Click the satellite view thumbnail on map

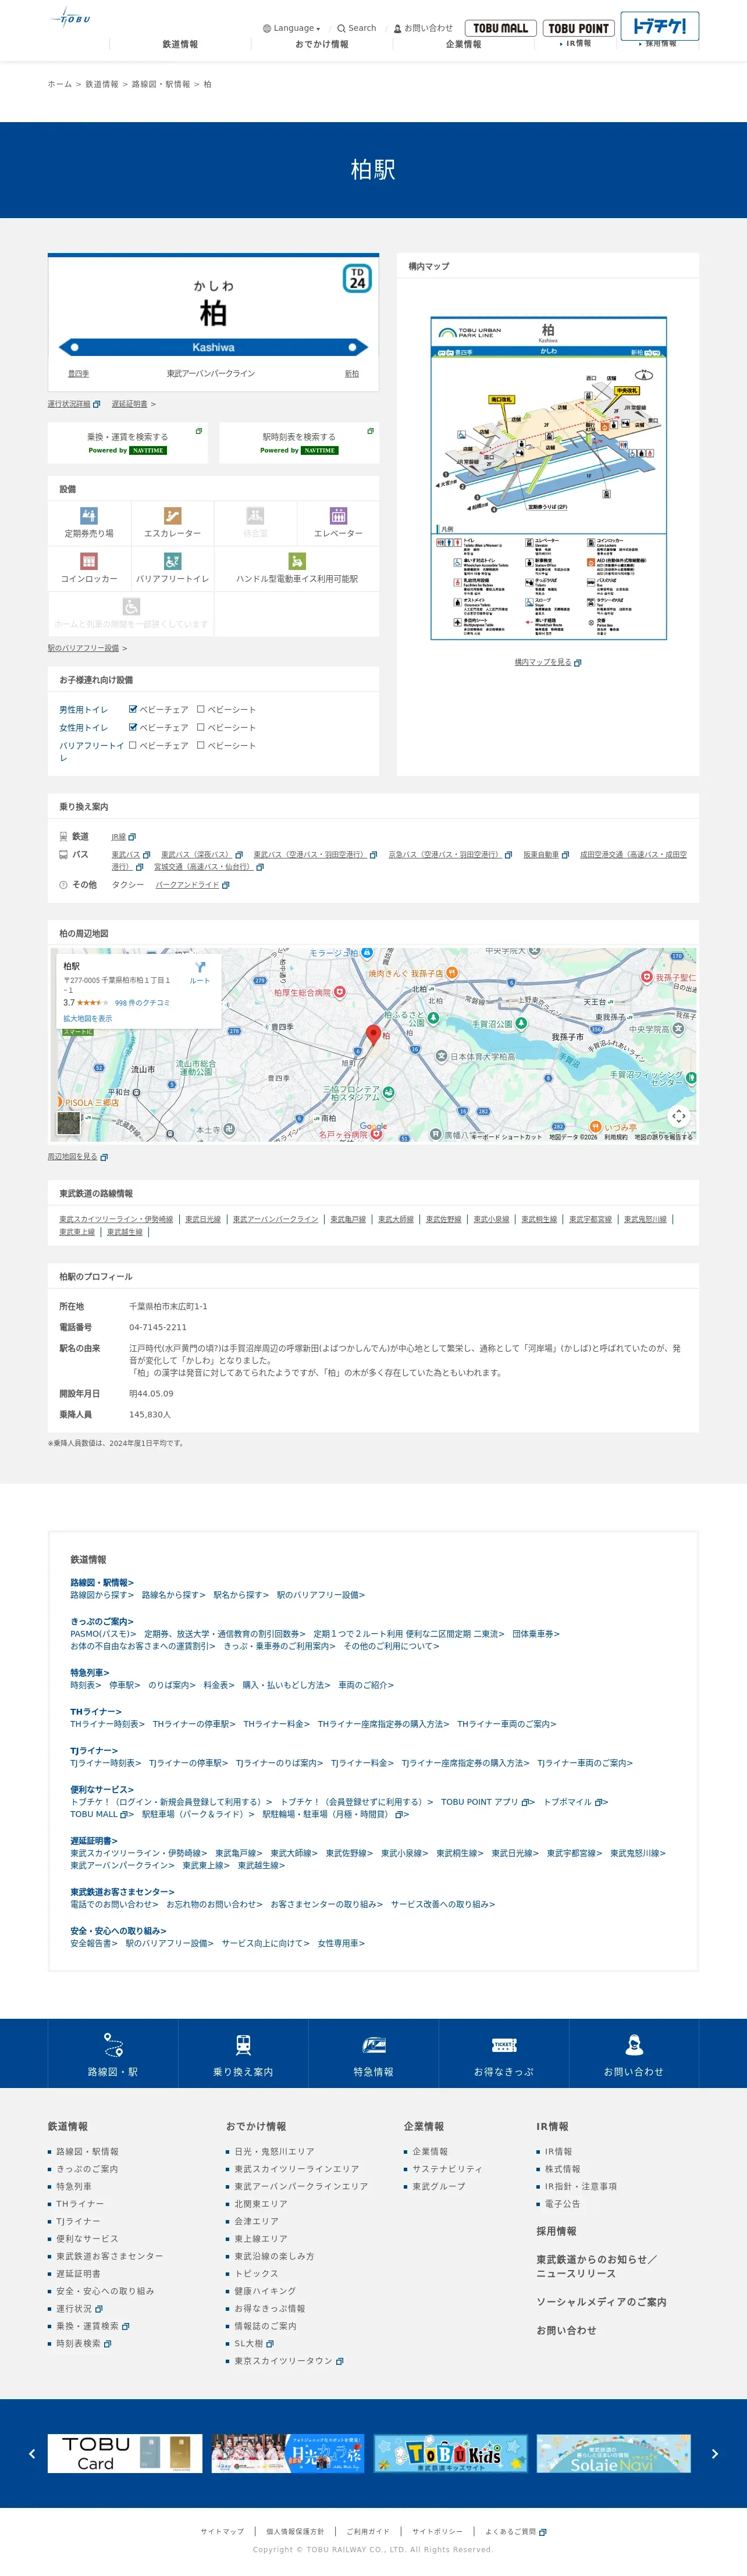[x=69, y=1122]
